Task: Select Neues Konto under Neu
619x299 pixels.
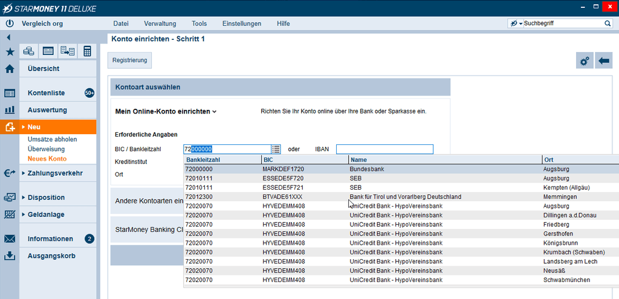Action: 47,159
